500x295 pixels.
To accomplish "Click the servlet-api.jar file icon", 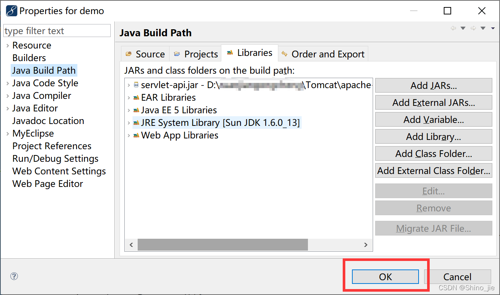I will [136, 85].
